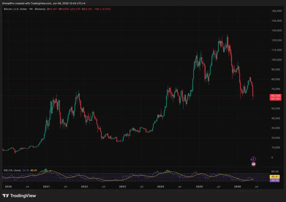Click the 30,000 price axis label
The image size is (286, 202).
click(275, 128)
